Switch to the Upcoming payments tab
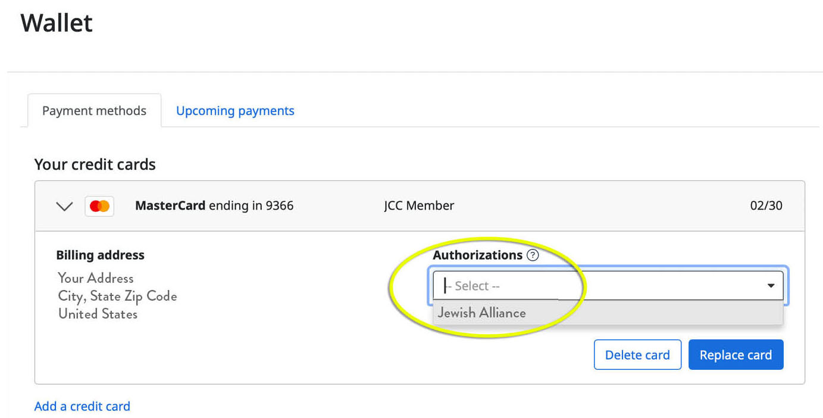This screenshot has height=418, width=823. pos(235,111)
